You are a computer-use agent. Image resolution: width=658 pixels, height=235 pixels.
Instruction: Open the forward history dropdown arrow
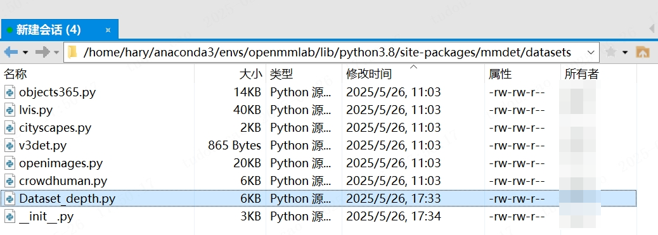pyautogui.click(x=56, y=53)
